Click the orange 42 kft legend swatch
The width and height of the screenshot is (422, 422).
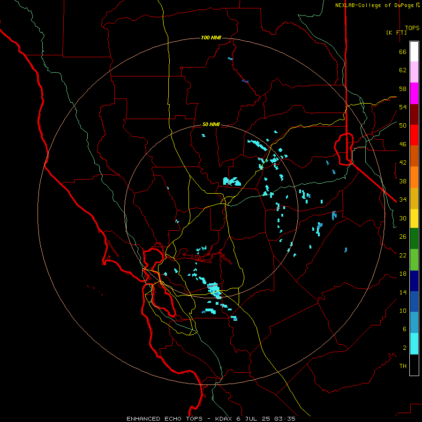414,177
